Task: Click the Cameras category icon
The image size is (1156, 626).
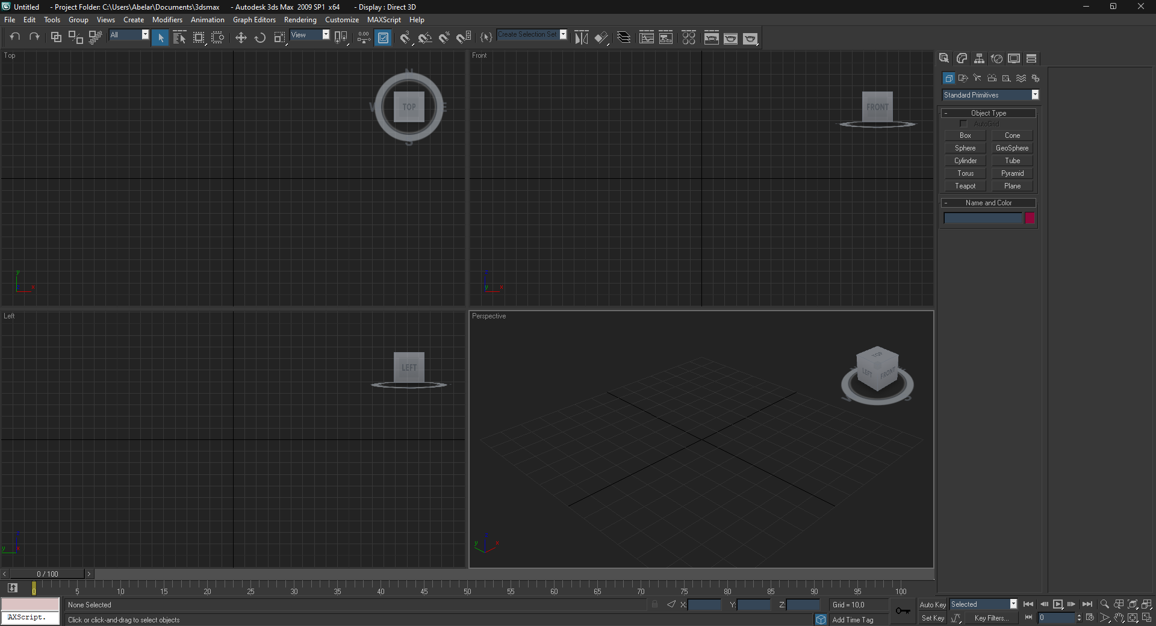Action: 992,78
